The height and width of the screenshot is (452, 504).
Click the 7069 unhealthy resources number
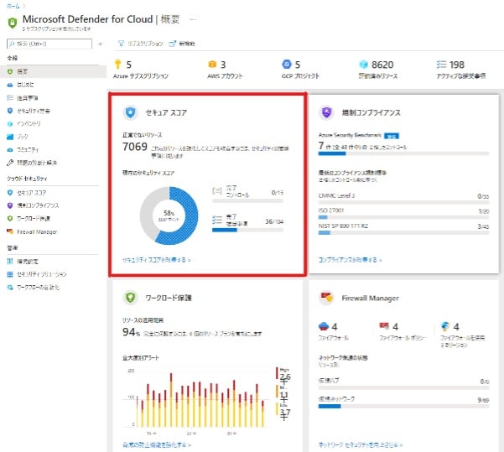point(135,147)
